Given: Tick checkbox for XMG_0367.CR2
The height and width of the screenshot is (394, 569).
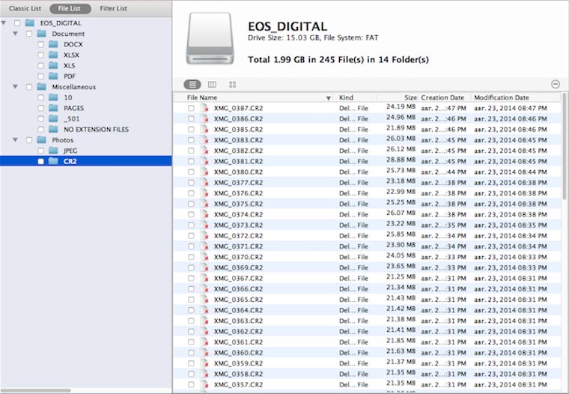Looking at the screenshot, I should pyautogui.click(x=191, y=278).
